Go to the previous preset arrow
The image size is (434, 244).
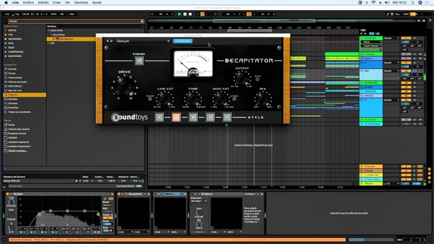107,41
